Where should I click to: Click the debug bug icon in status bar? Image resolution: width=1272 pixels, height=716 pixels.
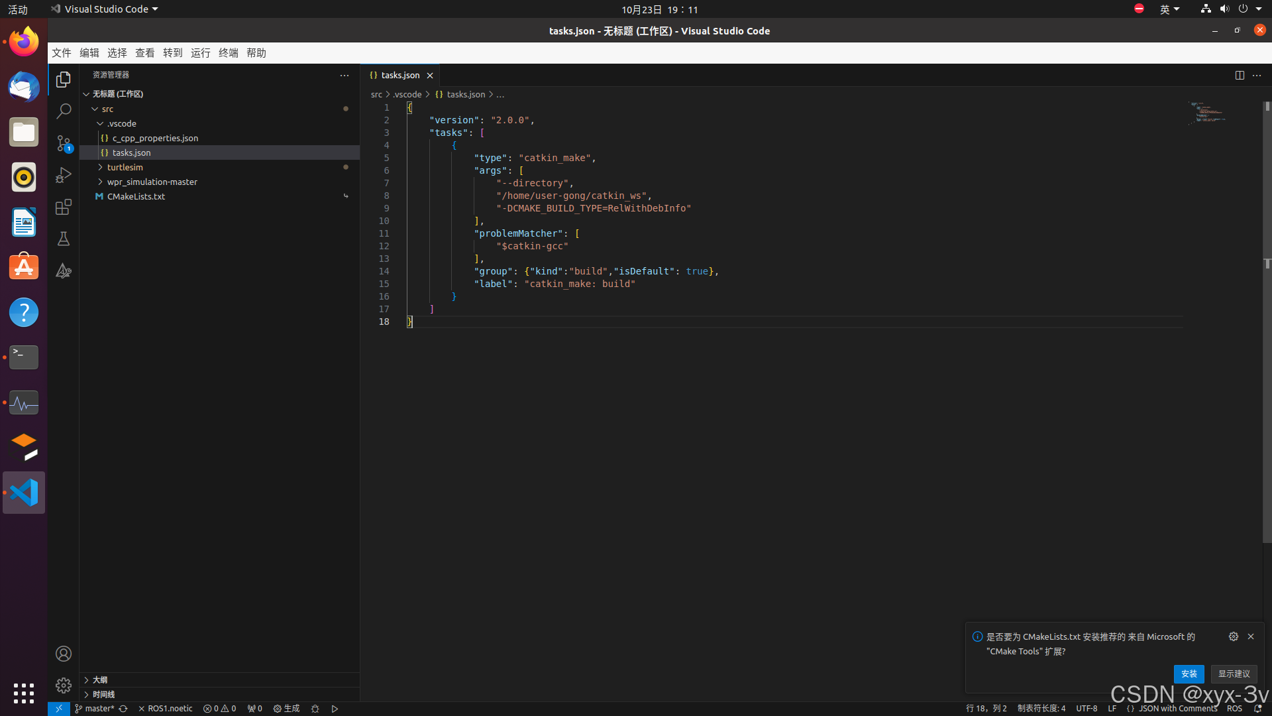click(x=315, y=709)
